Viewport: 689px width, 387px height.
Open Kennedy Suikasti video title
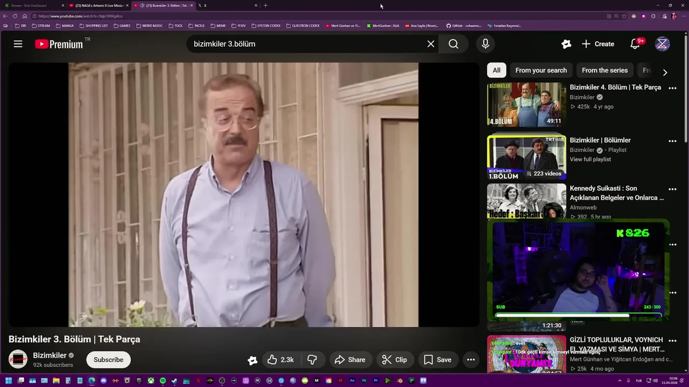pyautogui.click(x=617, y=193)
